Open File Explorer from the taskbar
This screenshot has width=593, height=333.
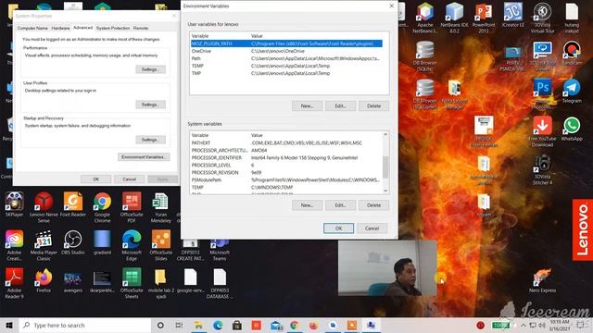pyautogui.click(x=198, y=325)
